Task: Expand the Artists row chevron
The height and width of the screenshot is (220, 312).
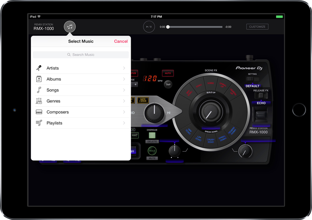Action: click(124, 68)
